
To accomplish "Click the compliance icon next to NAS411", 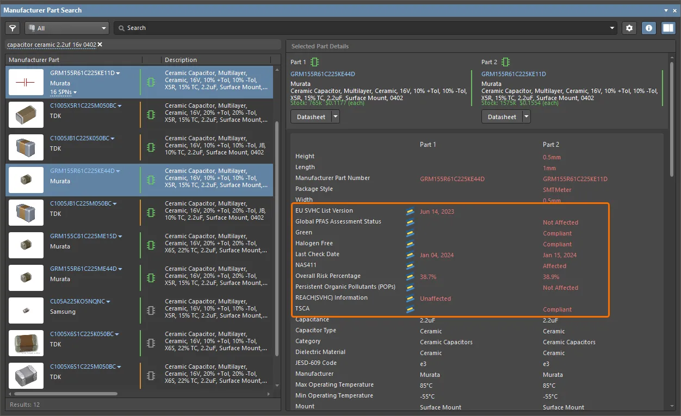I will pos(410,266).
